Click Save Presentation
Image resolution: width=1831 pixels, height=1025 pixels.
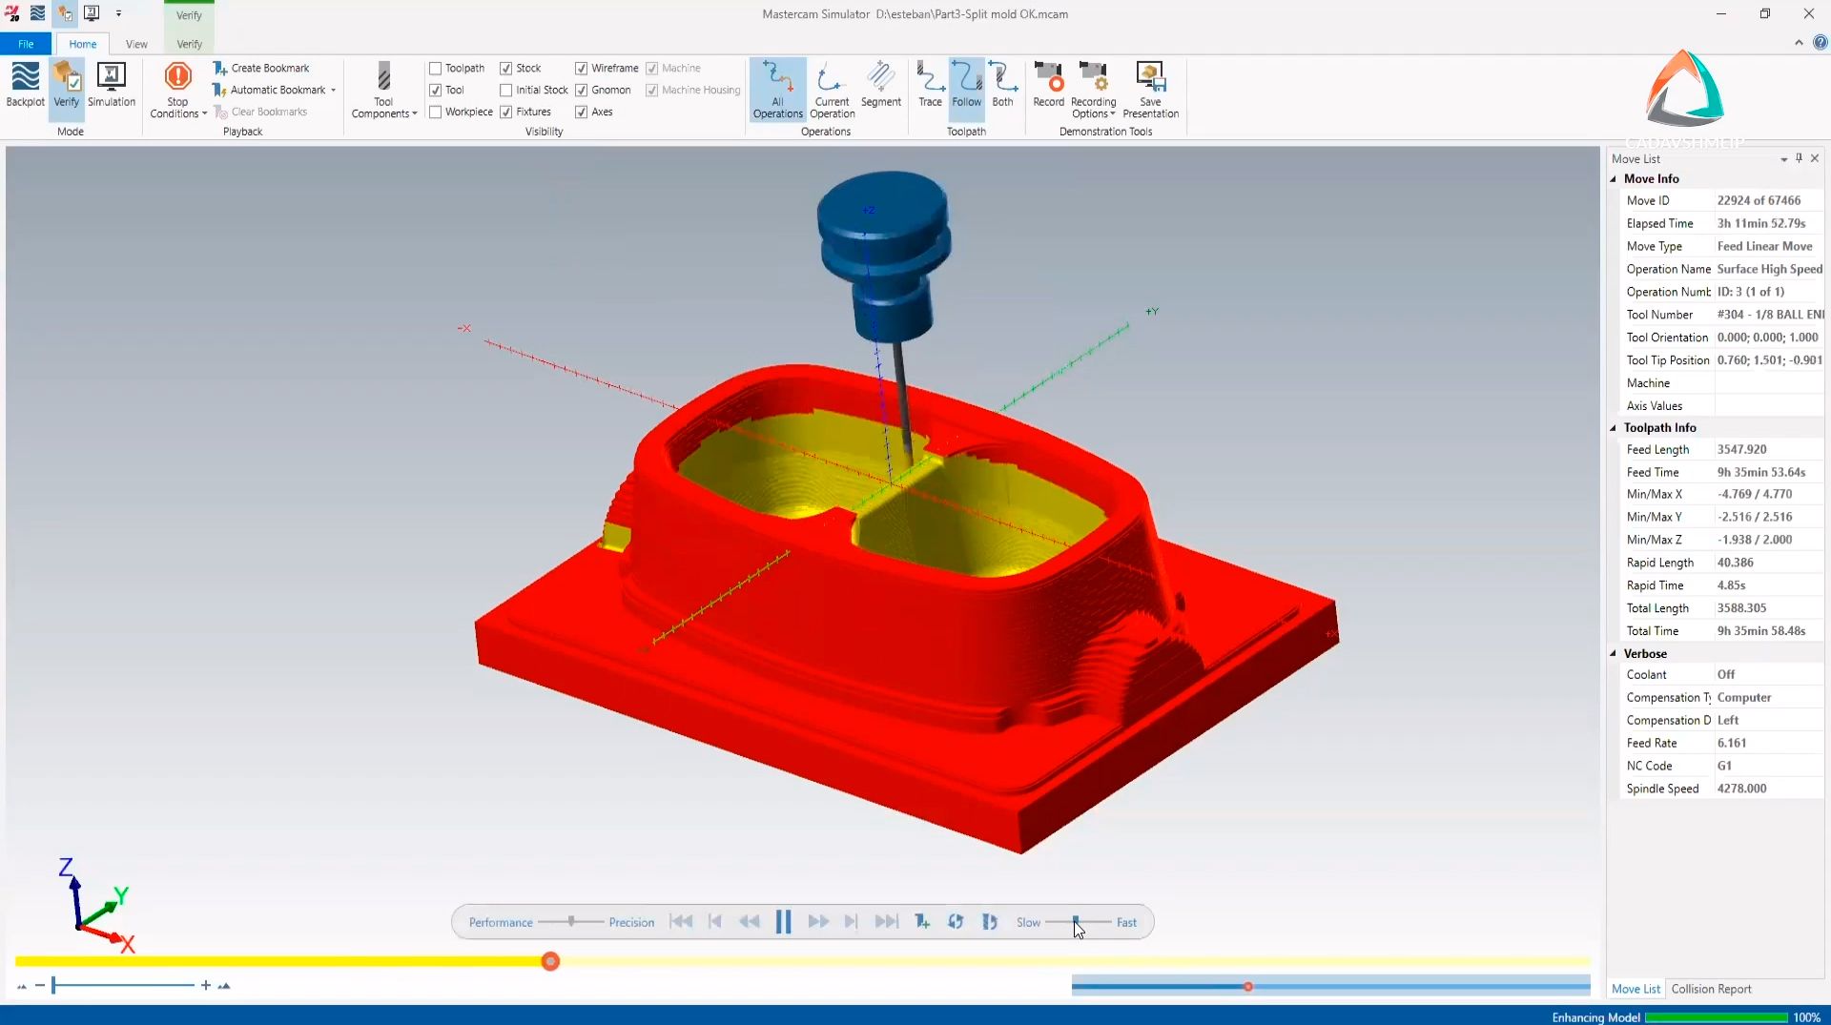(x=1151, y=91)
